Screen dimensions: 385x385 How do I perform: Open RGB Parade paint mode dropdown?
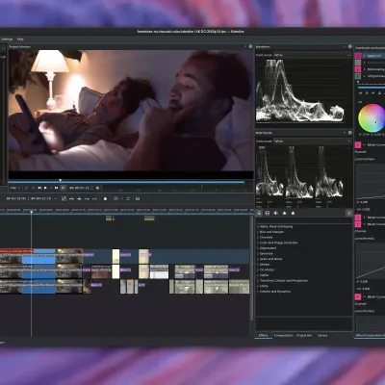312,141
